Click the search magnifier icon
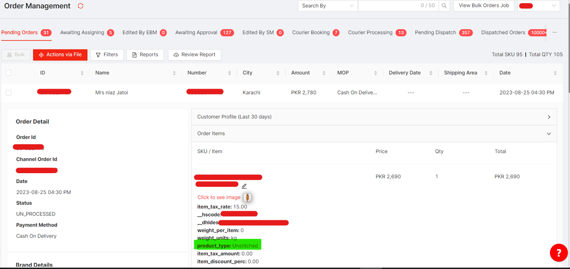The image size is (570, 269). (x=444, y=6)
